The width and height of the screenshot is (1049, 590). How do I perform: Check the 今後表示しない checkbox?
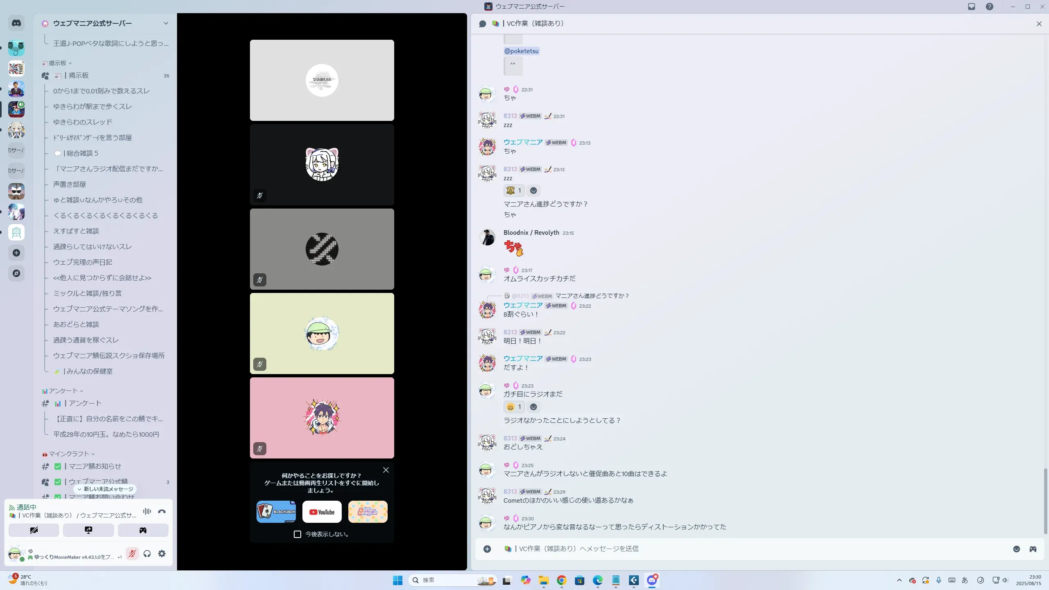(x=297, y=534)
